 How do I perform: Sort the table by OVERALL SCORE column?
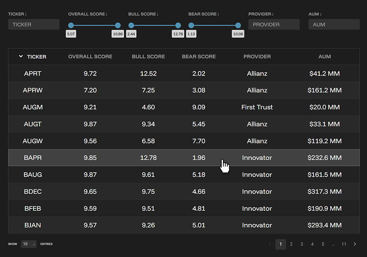point(90,56)
